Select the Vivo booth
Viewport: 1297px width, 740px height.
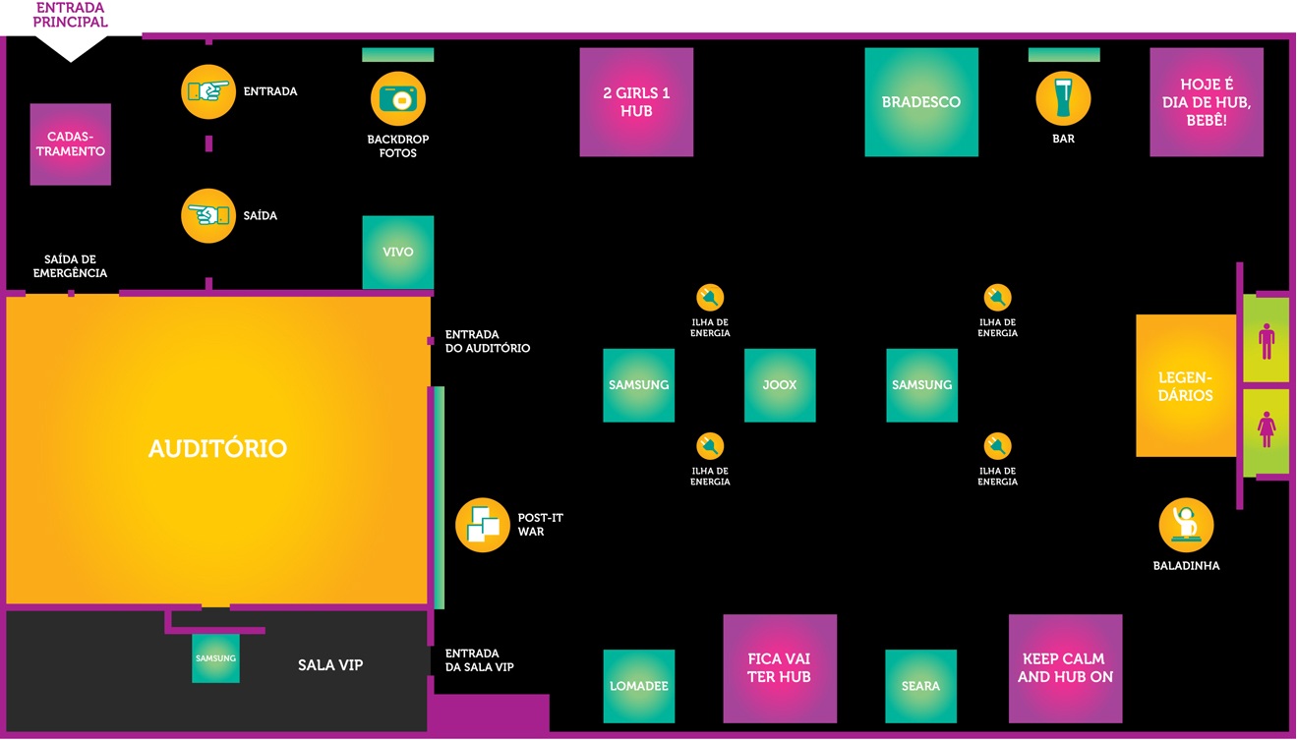[x=398, y=253]
